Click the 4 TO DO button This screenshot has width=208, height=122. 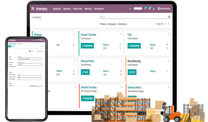pos(85,72)
